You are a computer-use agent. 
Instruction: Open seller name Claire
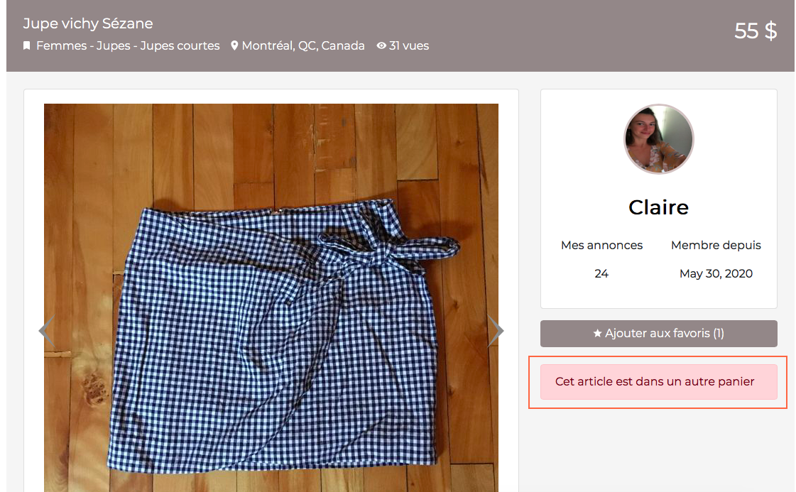pos(658,207)
